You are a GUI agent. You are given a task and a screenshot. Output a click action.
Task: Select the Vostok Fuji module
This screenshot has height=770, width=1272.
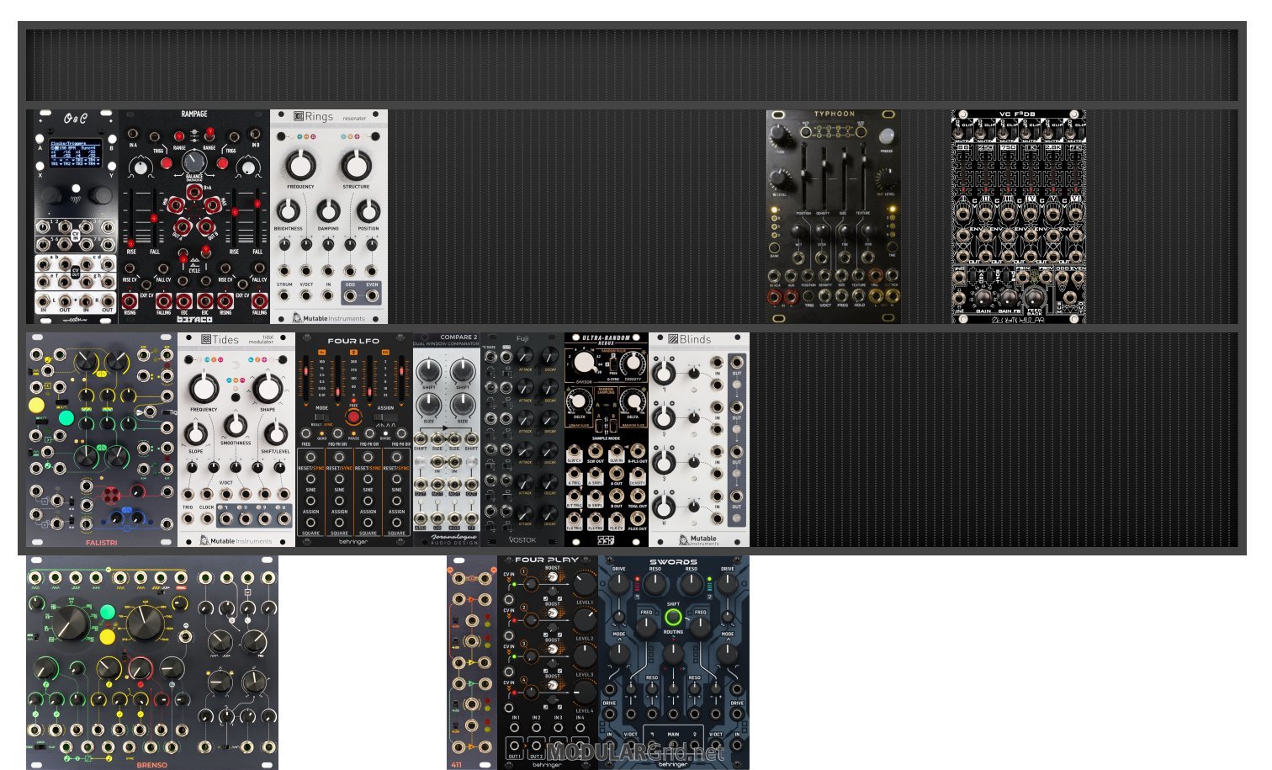522,439
